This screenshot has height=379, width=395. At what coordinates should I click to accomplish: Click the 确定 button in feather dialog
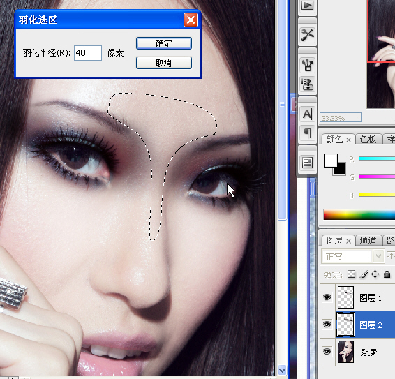(164, 43)
